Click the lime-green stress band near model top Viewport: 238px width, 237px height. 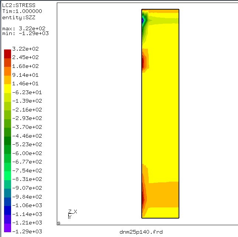[x=164, y=21]
